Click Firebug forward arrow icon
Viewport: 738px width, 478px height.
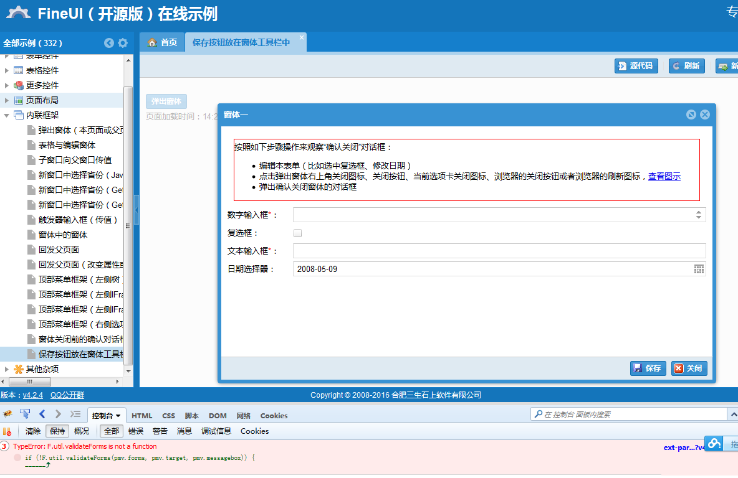tap(58, 414)
